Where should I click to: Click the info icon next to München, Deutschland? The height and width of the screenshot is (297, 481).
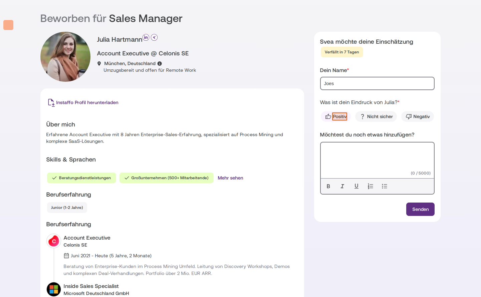(x=160, y=63)
